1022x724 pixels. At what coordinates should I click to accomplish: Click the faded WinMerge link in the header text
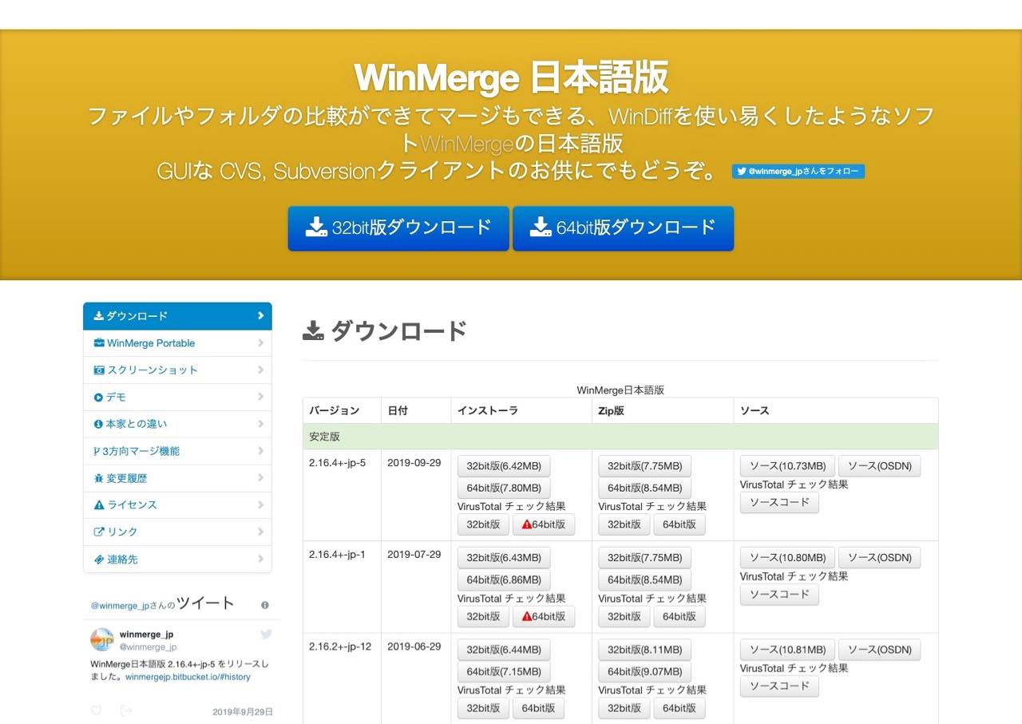click(467, 144)
